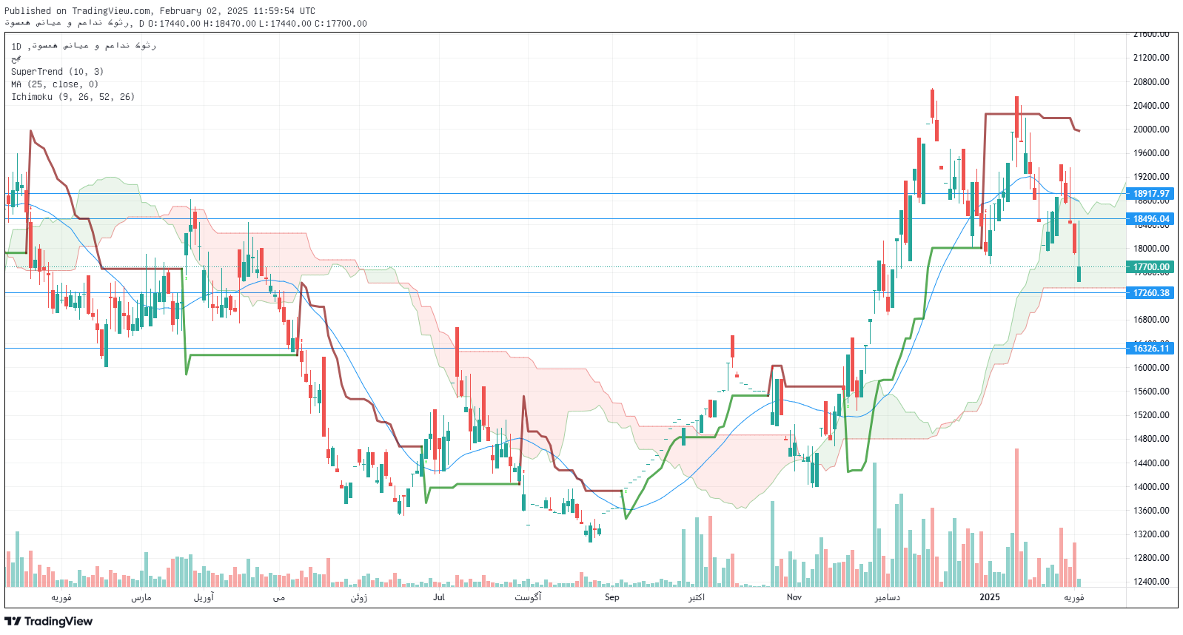1183x635 pixels.
Task: Click the 14000.00 price scale value
Action: (x=1151, y=487)
